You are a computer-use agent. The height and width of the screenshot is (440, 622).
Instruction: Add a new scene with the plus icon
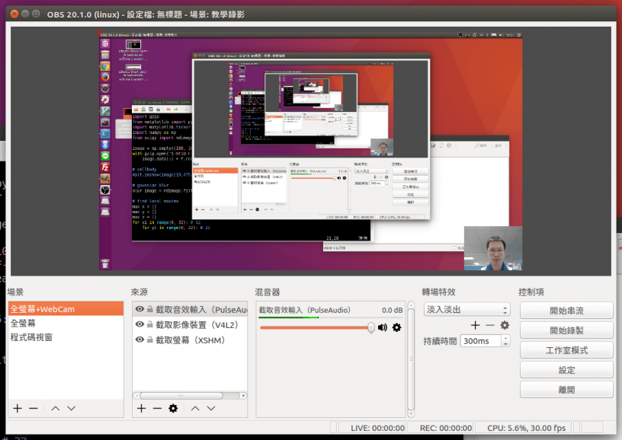(17, 409)
